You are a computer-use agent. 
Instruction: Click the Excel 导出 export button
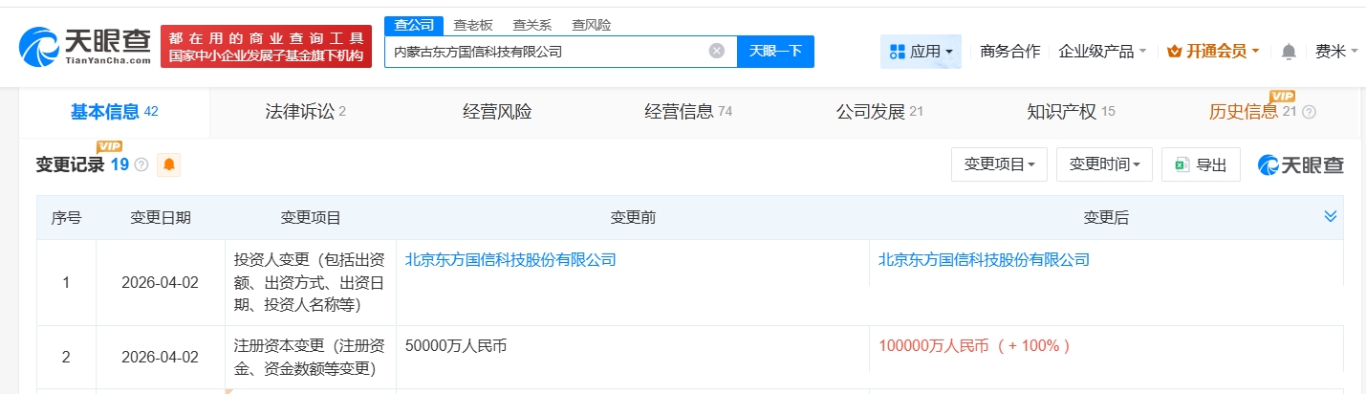point(1201,164)
